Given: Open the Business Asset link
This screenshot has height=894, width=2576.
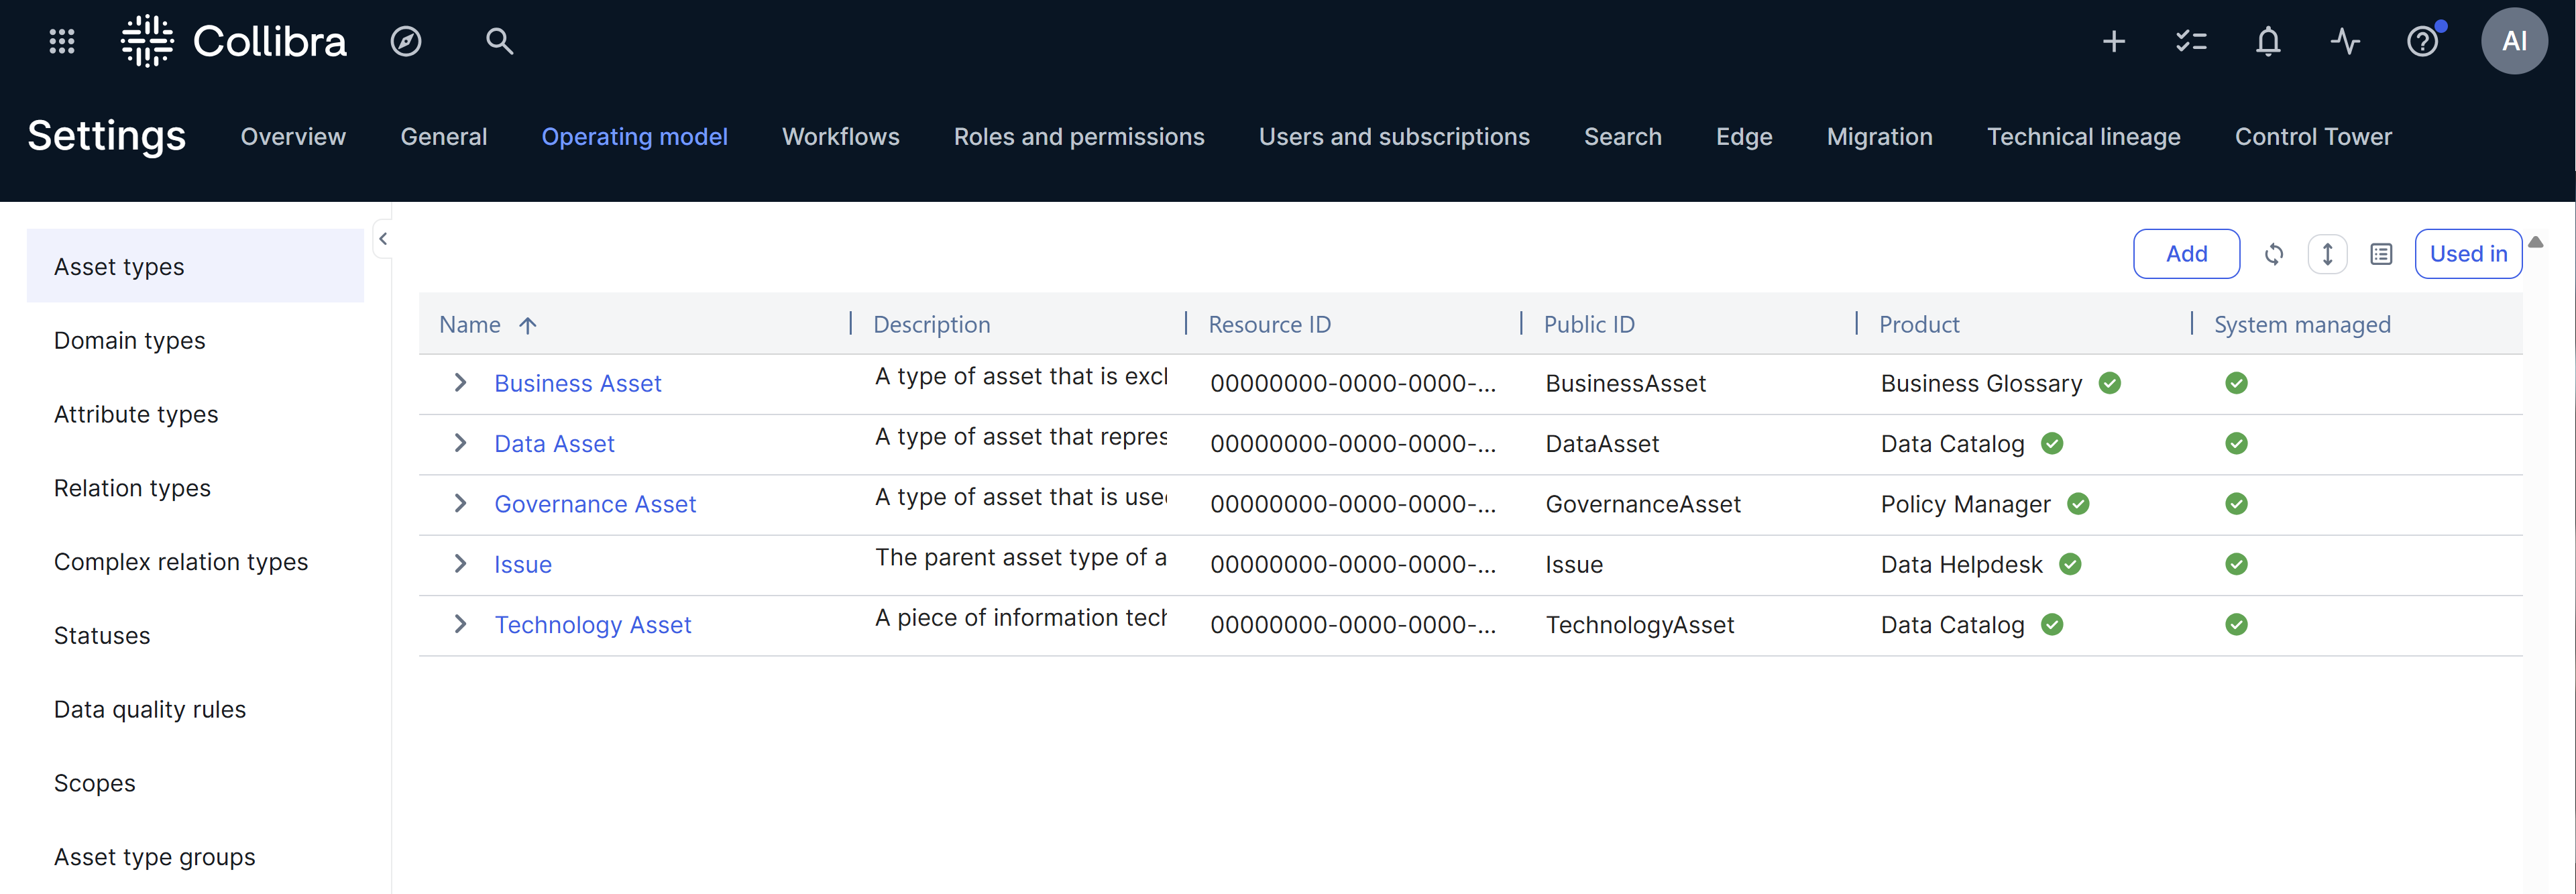Looking at the screenshot, I should coord(577,383).
